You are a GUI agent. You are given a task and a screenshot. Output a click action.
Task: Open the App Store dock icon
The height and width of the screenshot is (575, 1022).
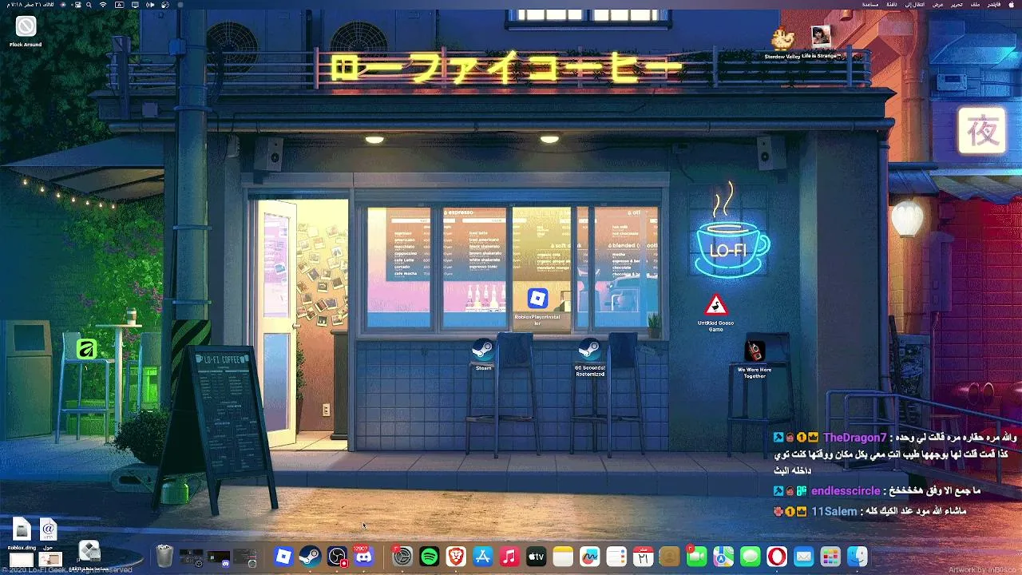tap(483, 557)
